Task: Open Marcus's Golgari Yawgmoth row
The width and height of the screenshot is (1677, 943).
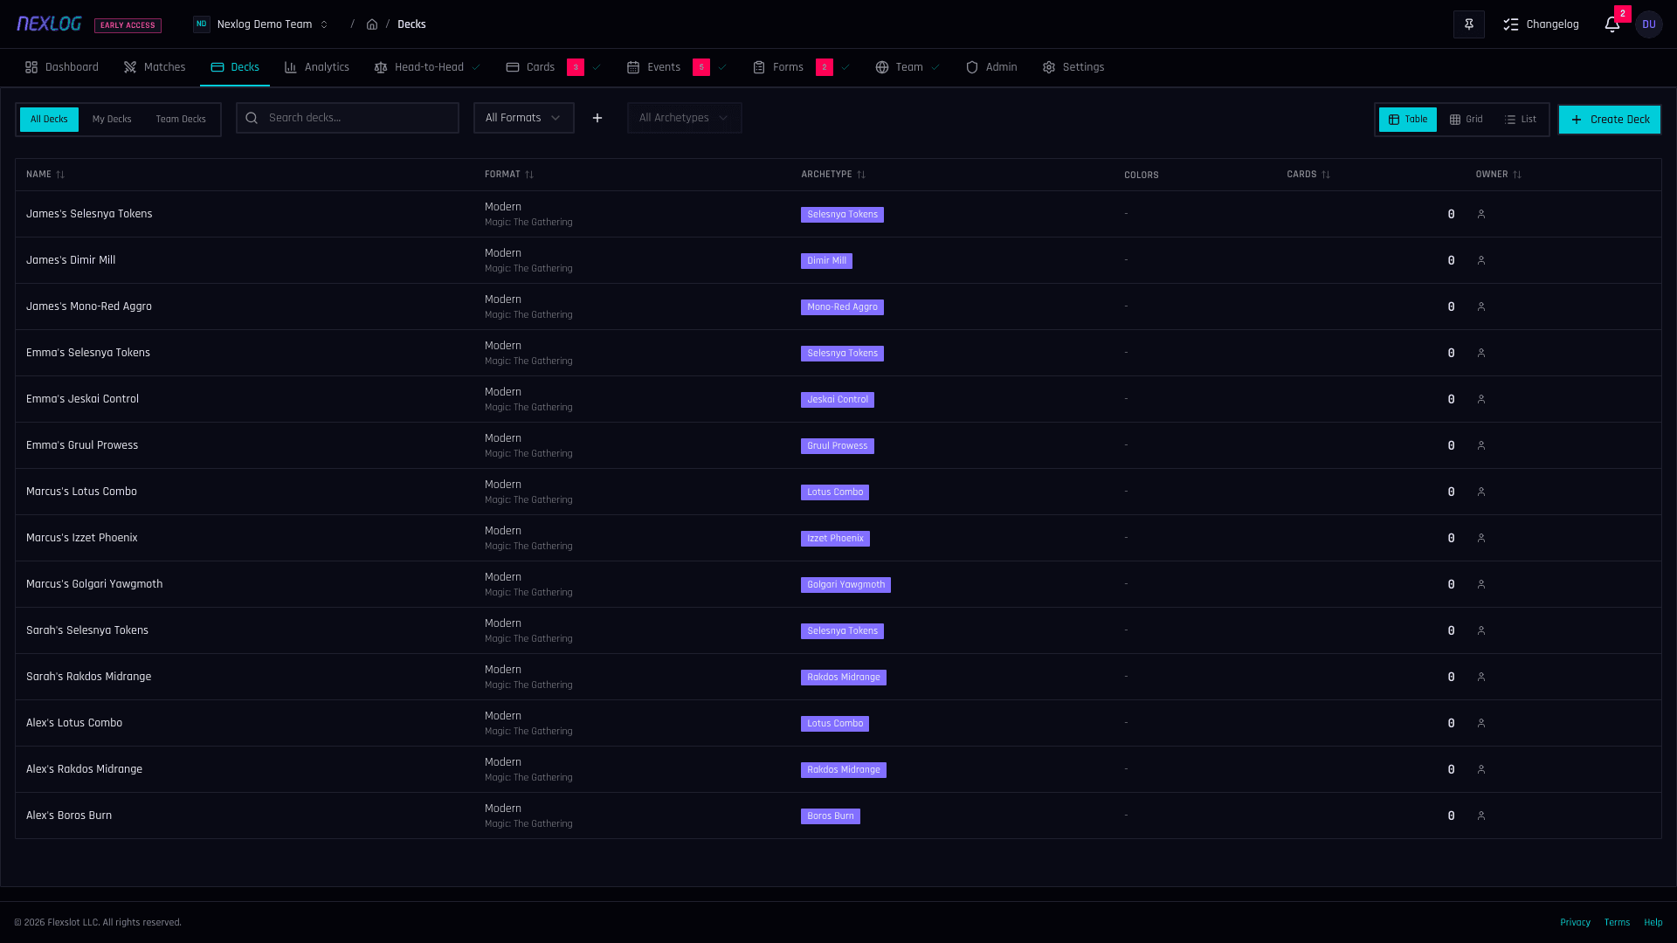Action: coord(838,584)
